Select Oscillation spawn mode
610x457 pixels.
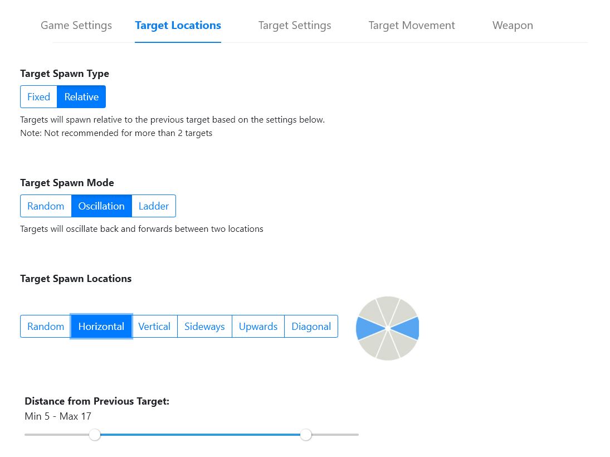click(x=101, y=206)
